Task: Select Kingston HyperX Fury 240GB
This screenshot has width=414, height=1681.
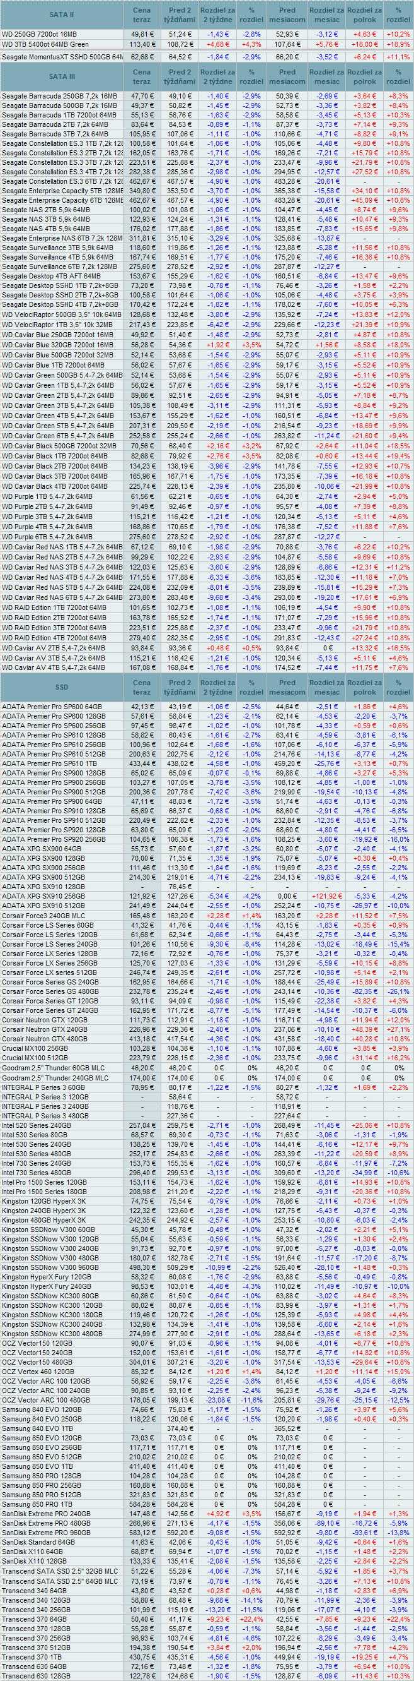Action: click(x=46, y=1286)
